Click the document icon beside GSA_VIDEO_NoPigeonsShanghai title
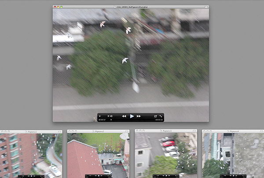 click(115, 7)
